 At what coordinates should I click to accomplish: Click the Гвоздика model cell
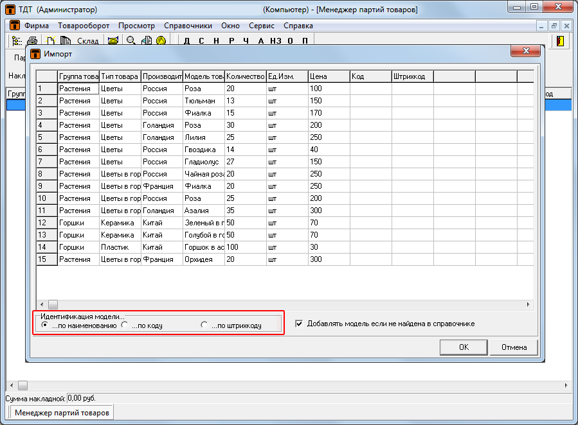(204, 150)
